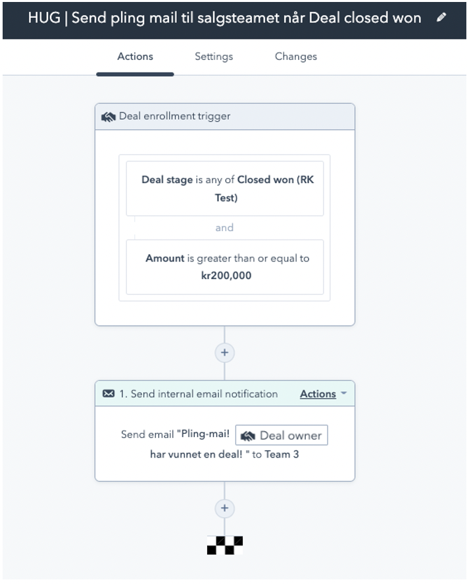Add a step after the email notification
Viewport: 467px width, 584px height.
[224, 508]
